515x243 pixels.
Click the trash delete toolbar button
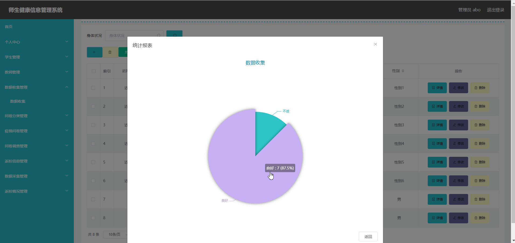[x=110, y=52]
